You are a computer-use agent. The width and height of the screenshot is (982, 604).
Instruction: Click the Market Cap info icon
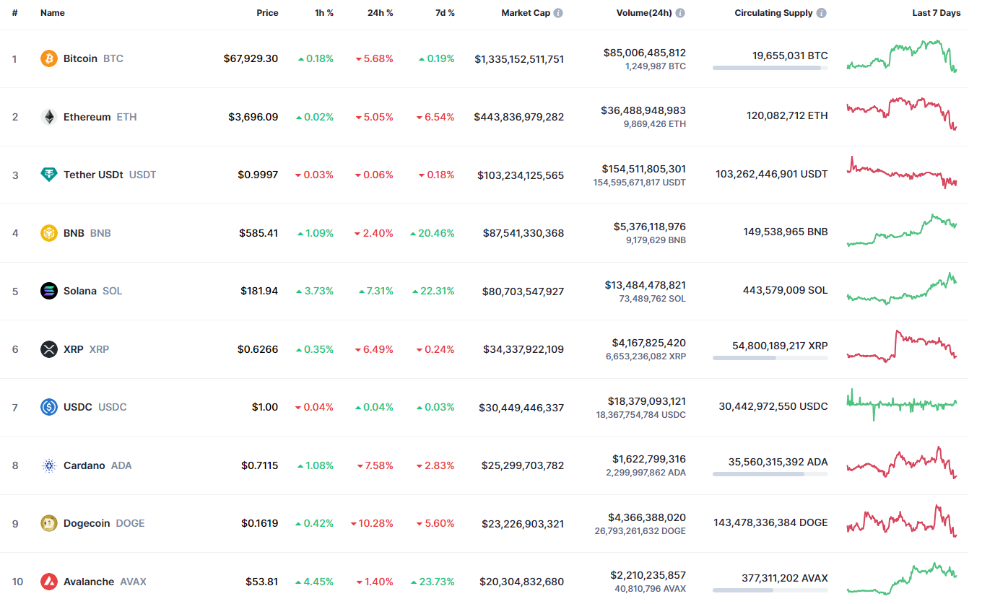558,13
